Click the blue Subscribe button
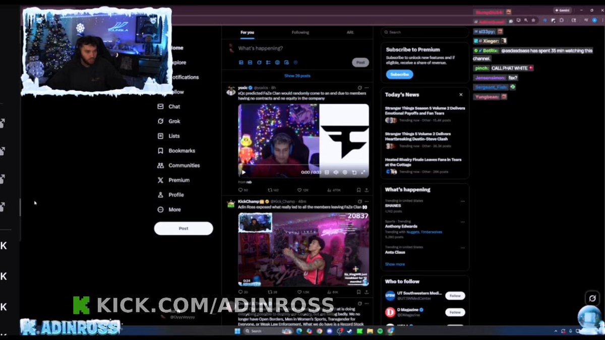Screen dimensions: 605x340 pos(399,74)
